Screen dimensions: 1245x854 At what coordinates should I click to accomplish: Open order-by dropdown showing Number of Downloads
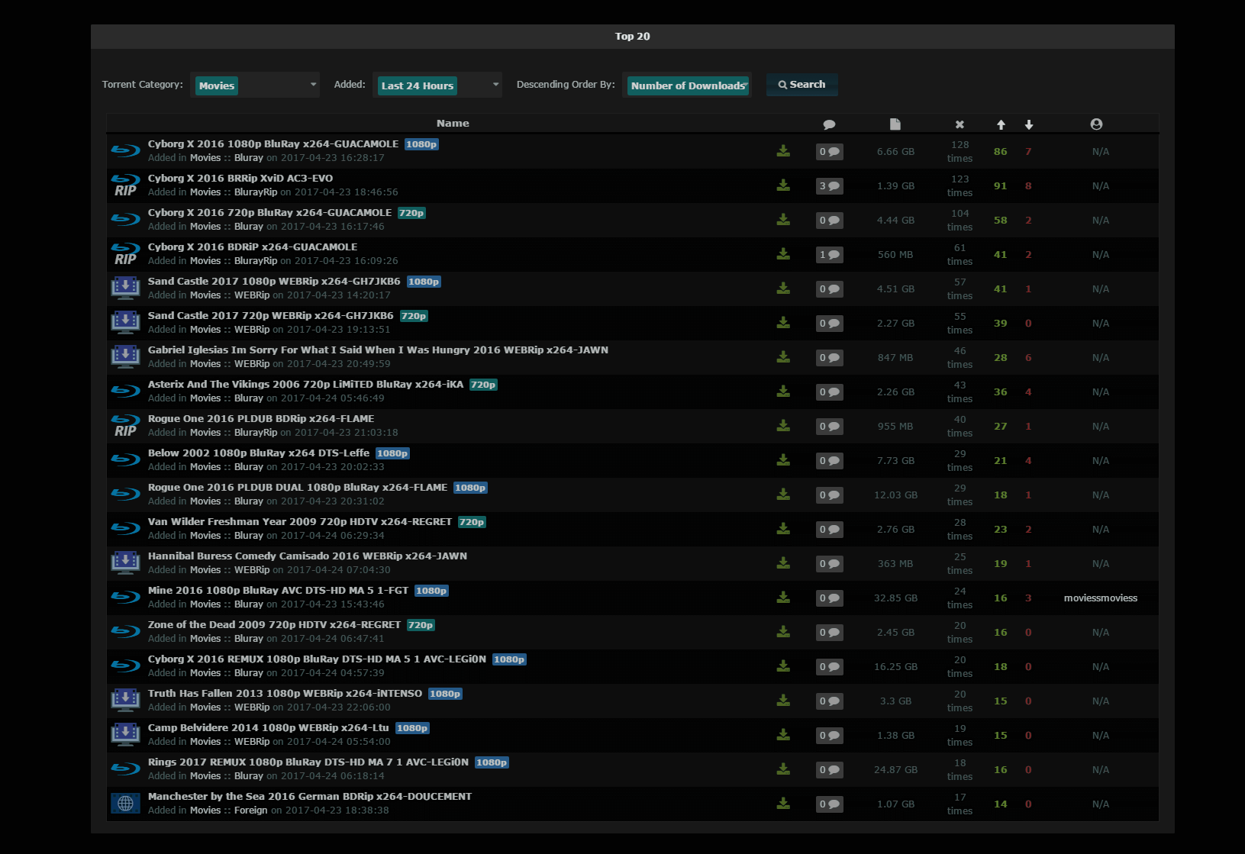(x=686, y=85)
